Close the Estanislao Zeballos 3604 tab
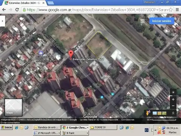 (x=43, y=3)
